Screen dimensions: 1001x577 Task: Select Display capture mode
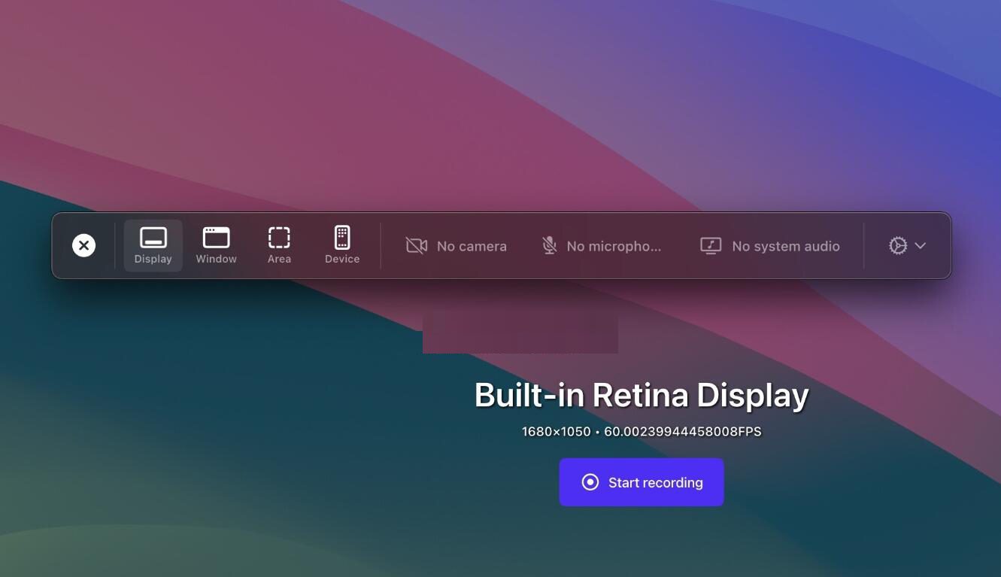(x=153, y=246)
